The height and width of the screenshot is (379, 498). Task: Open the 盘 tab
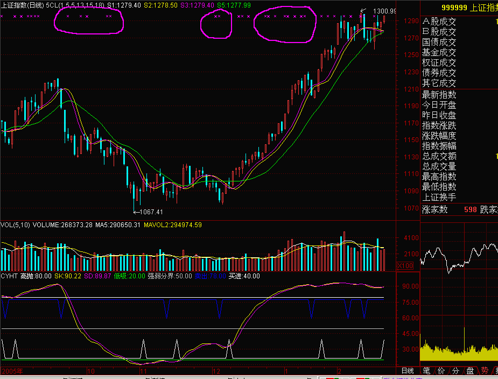pos(470,371)
